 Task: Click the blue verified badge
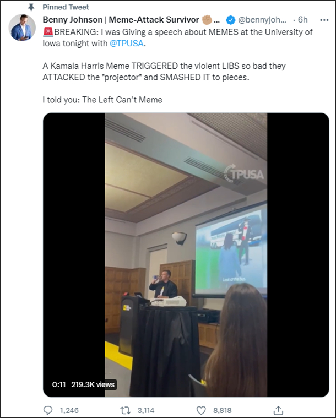point(231,20)
